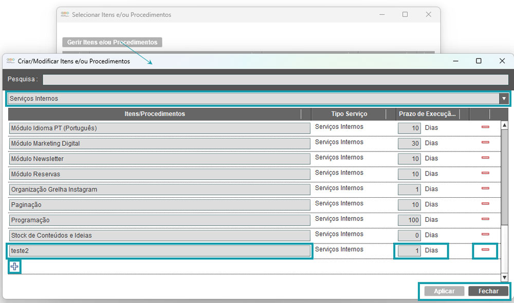
Task: Delete the teste2 row
Action: pos(485,250)
